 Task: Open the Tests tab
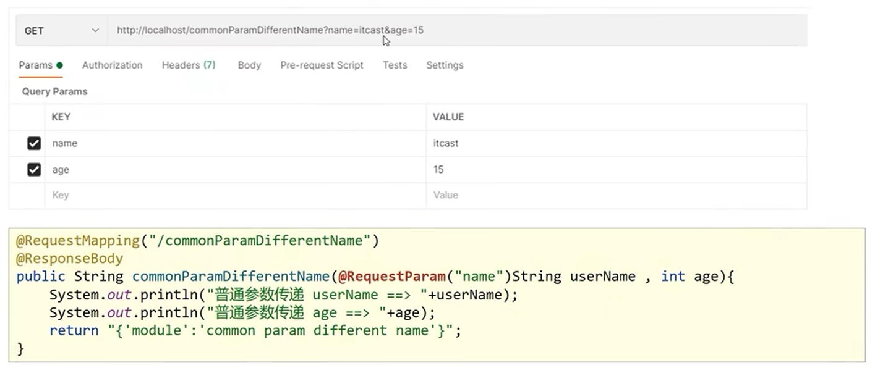[x=395, y=65]
